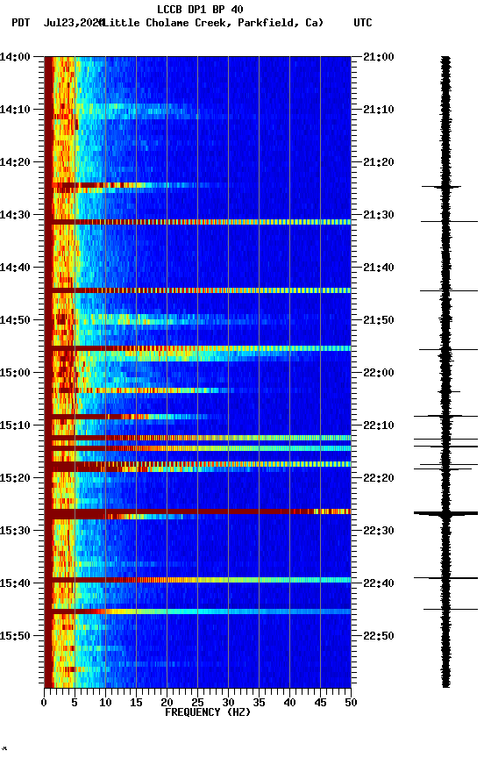Click the '14:20' PDT time label
The image size is (484, 758).
pyautogui.click(x=15, y=162)
